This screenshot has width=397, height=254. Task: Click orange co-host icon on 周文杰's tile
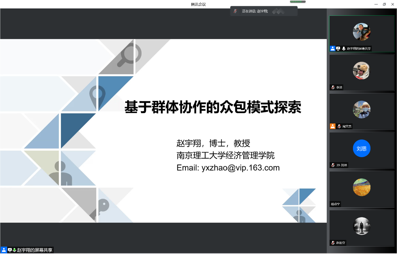[x=332, y=126]
